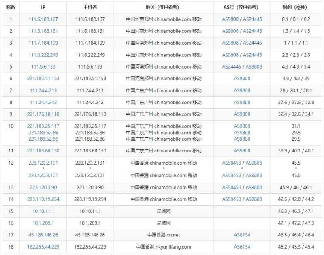Click the 主机名 column header
Viewport: 324px width, 255px height.
point(90,7)
